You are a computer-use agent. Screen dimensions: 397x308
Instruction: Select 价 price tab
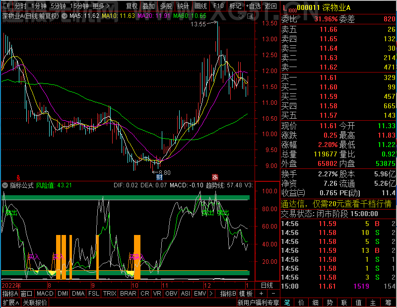click(x=301, y=303)
